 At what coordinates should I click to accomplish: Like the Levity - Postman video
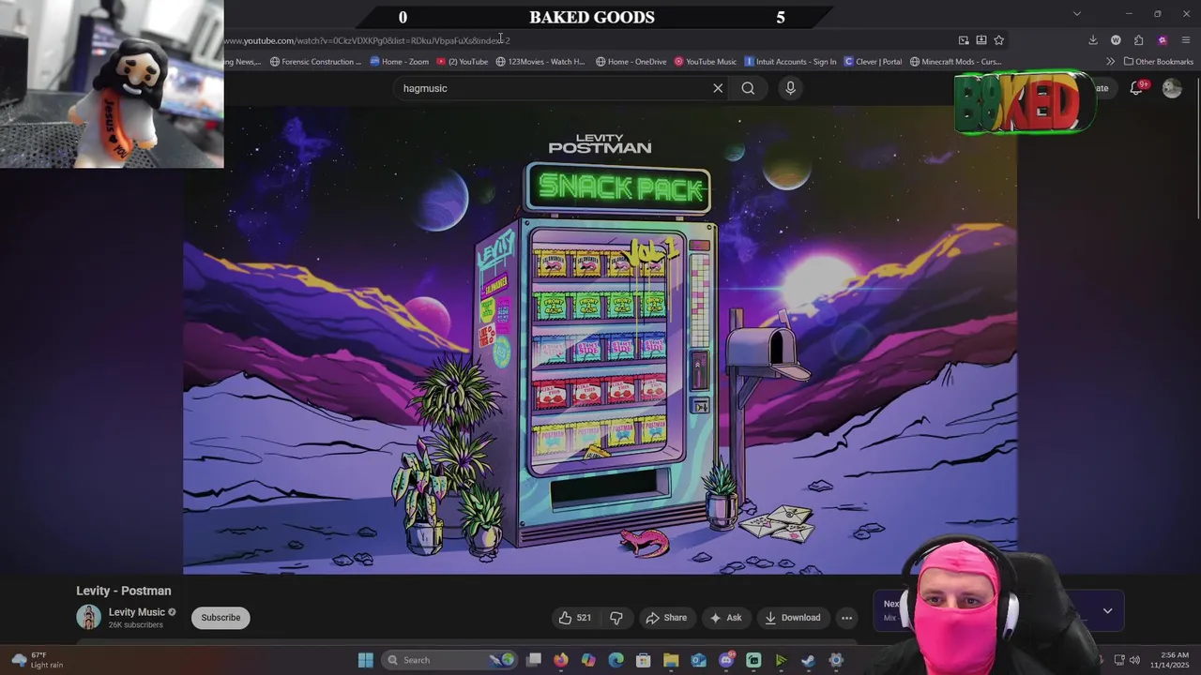(x=575, y=618)
